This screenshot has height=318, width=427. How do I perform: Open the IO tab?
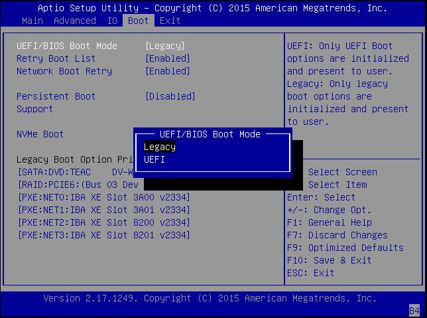(x=112, y=21)
